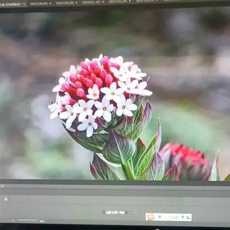Click the Sogou input S logo

[151, 217]
